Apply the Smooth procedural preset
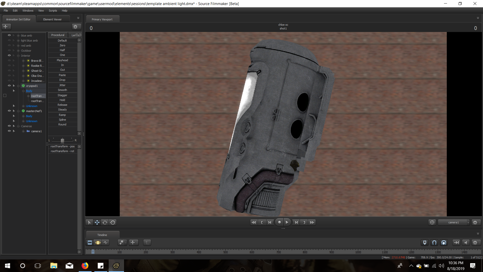Viewport: 483px width, 272px height. 62,90
